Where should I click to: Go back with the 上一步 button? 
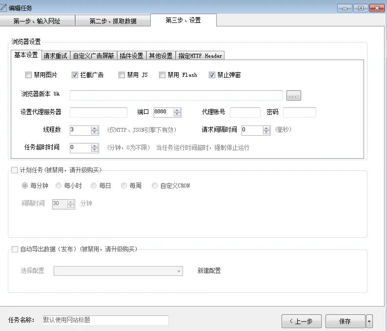pos(302,321)
